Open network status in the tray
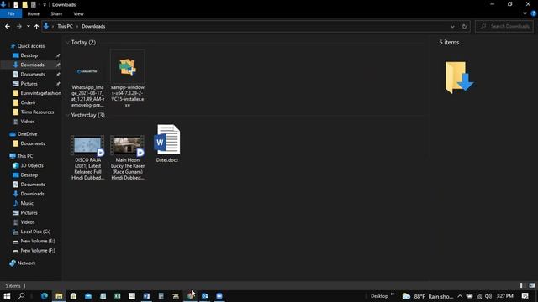538x302 pixels. (x=479, y=296)
